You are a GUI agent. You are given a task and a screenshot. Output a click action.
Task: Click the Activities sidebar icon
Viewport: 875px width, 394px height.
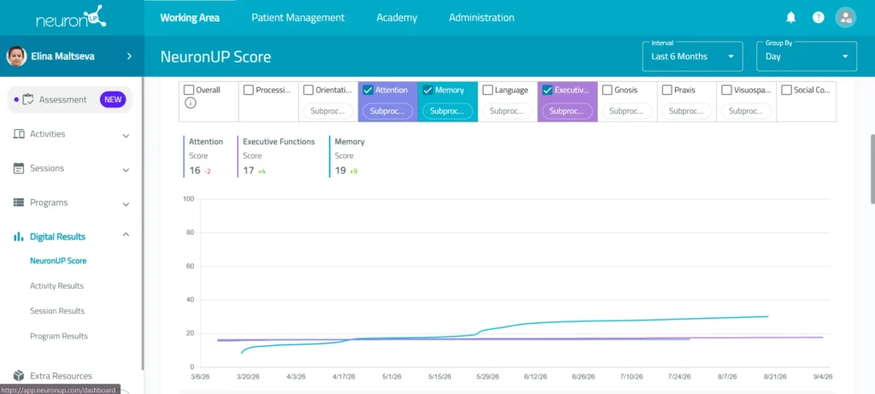(19, 134)
